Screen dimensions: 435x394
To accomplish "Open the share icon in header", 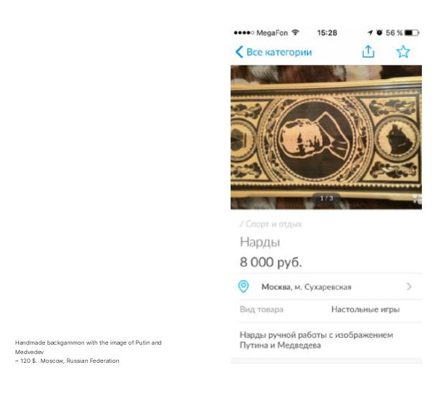I will [x=368, y=52].
